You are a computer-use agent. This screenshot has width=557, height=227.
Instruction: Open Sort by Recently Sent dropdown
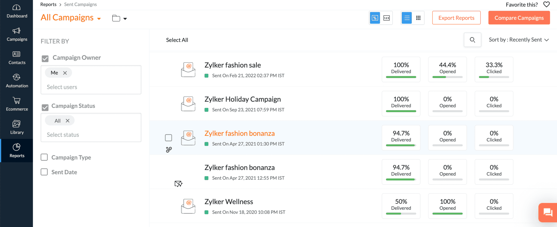click(x=519, y=40)
